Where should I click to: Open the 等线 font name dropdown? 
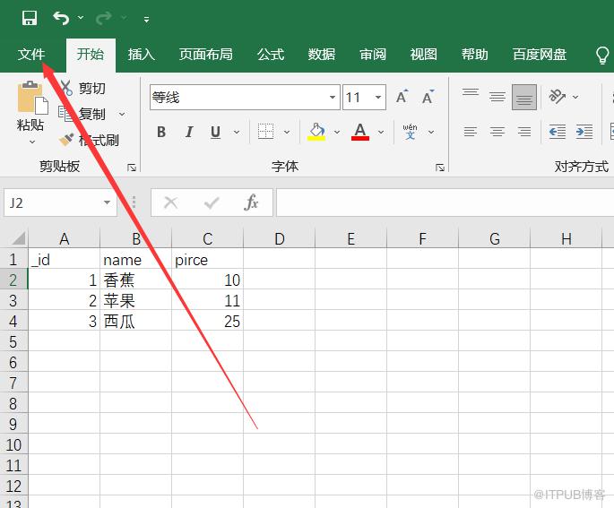point(332,97)
